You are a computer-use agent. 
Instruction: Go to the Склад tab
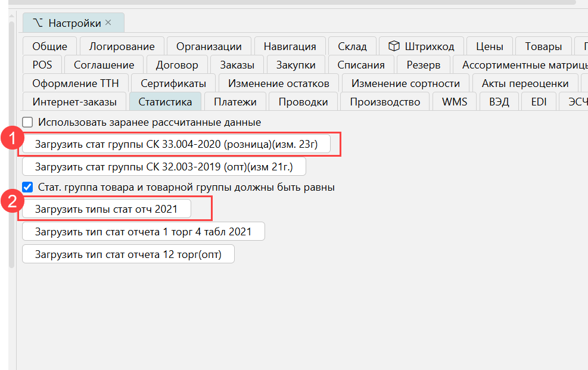coord(352,46)
